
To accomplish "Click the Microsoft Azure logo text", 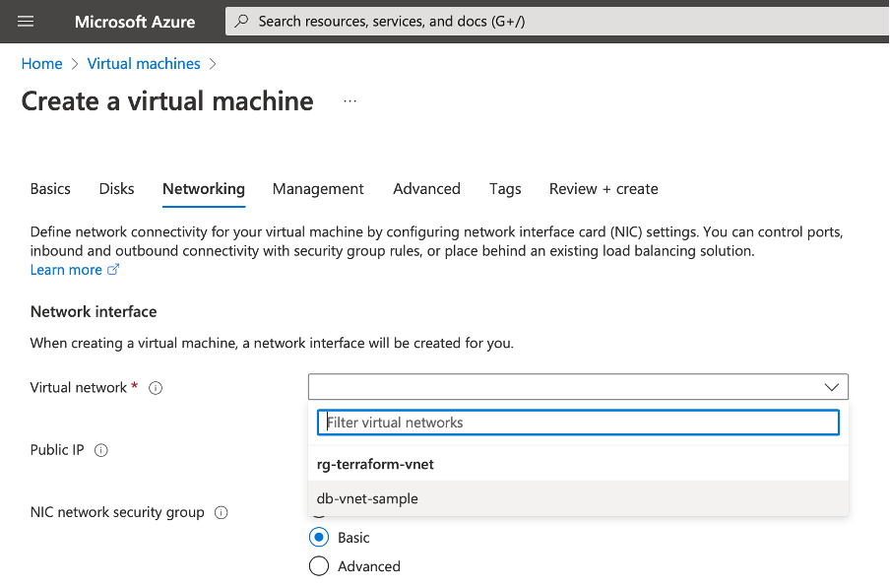I will tap(135, 22).
